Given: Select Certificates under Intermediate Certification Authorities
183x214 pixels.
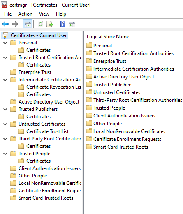Looking at the screenshot, I should (x=38, y=94).
